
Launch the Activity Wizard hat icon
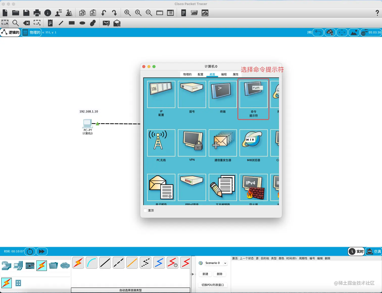(58, 13)
